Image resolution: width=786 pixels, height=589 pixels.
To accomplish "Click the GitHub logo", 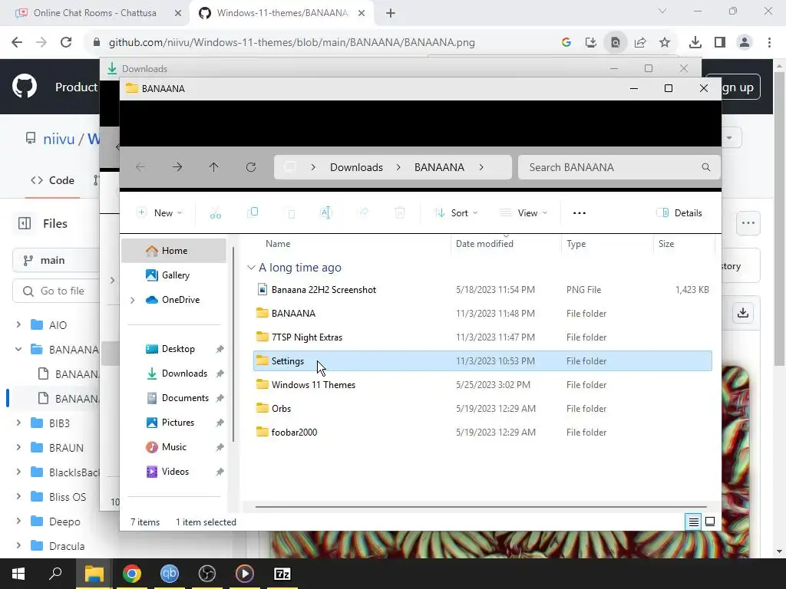I will point(25,86).
